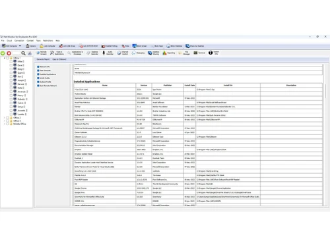Click the Lock USB Drives icon

pyautogui.click(x=61, y=46)
